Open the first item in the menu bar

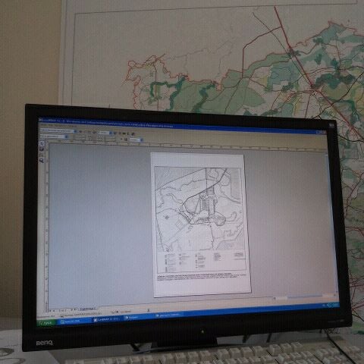click(42, 126)
